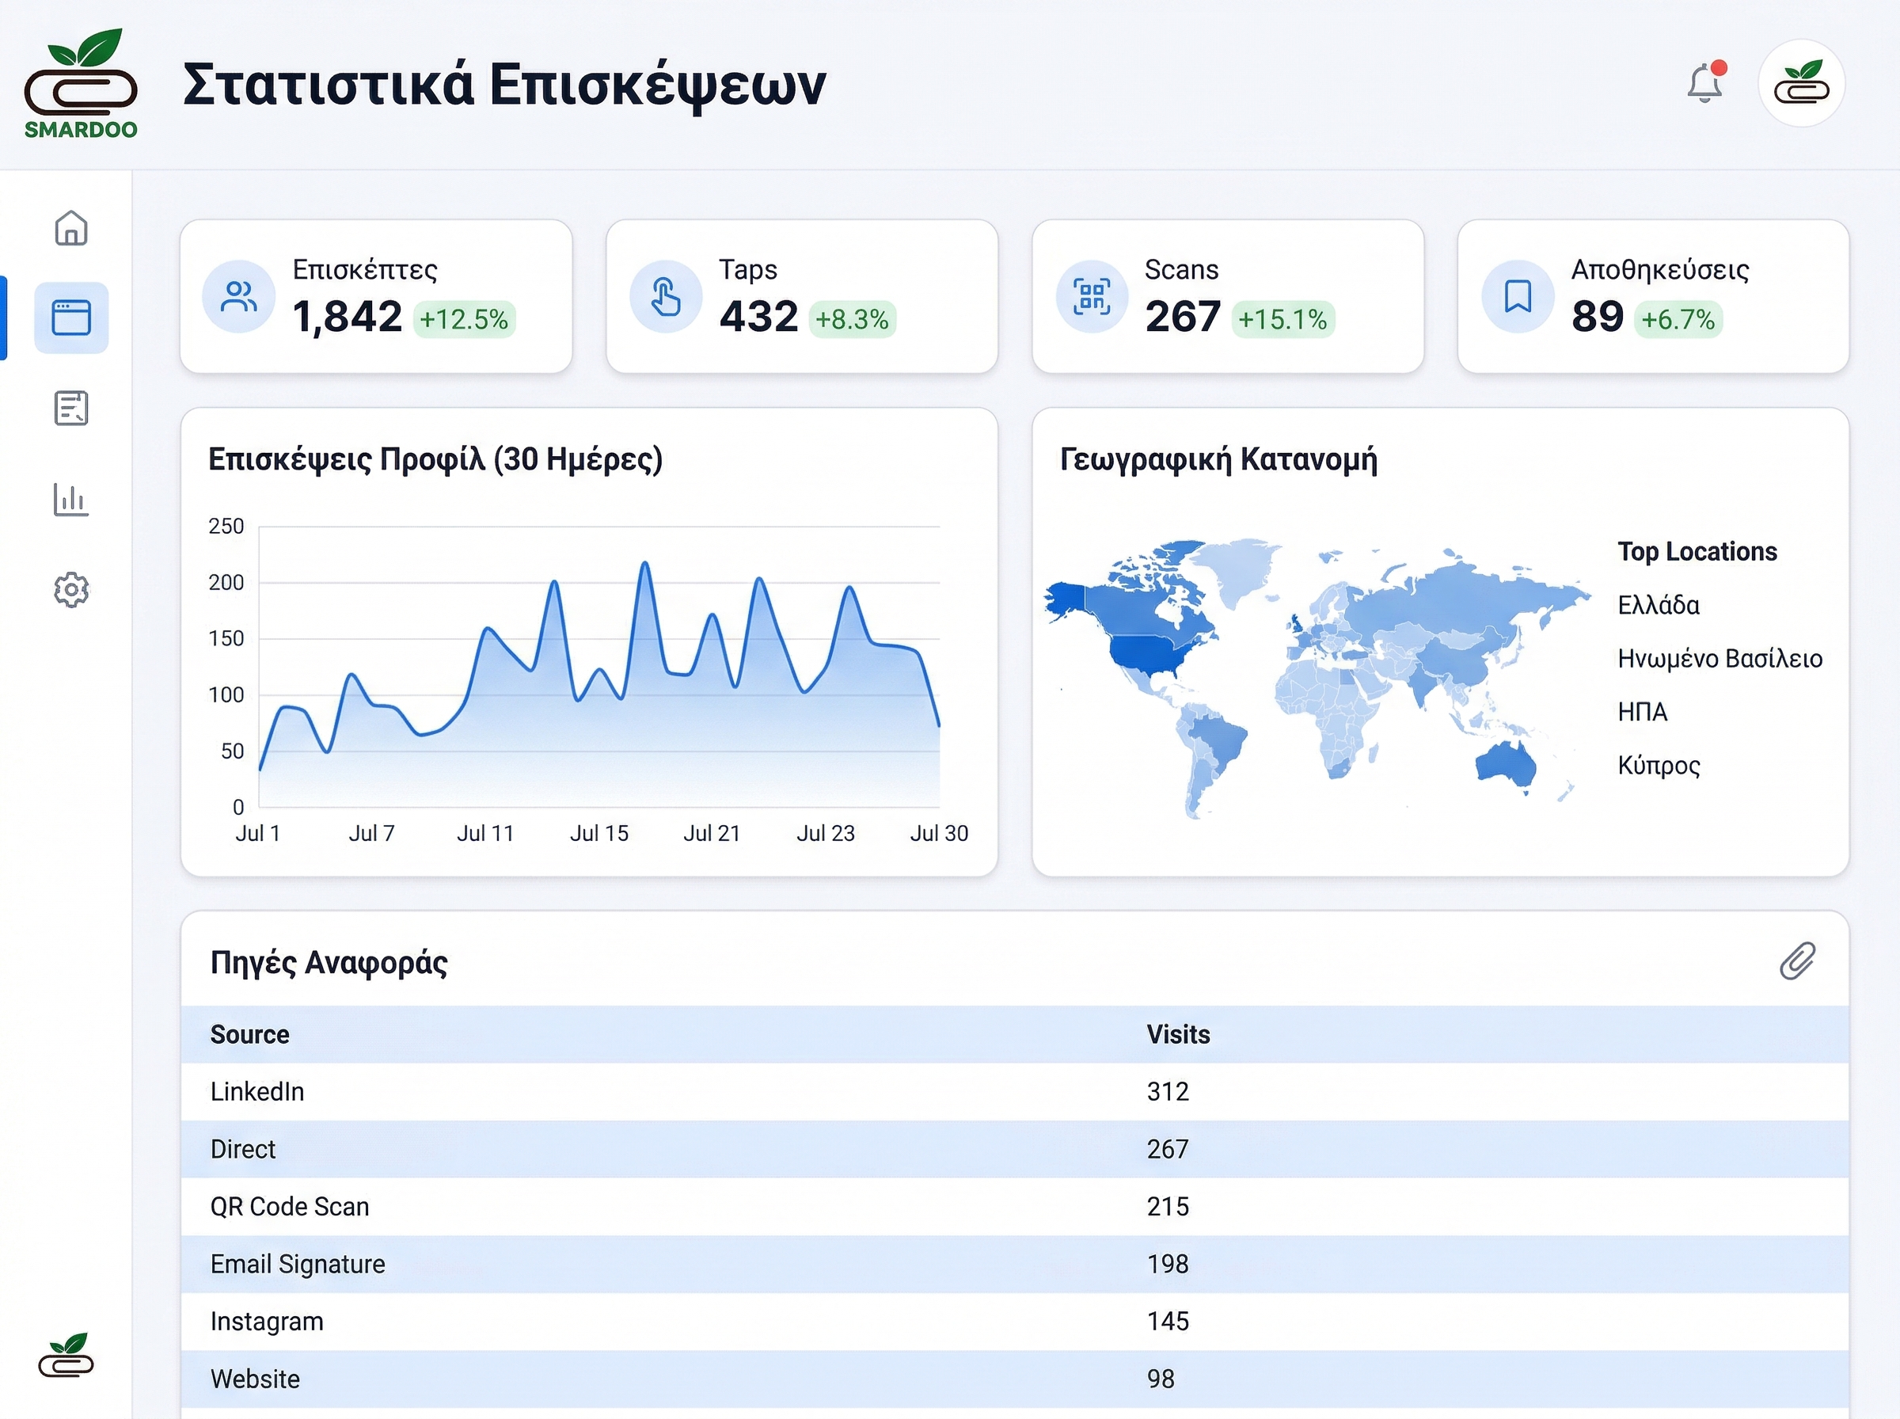Open the analytics bar-chart icon in sidebar
Viewport: 1900px width, 1419px height.
point(71,499)
